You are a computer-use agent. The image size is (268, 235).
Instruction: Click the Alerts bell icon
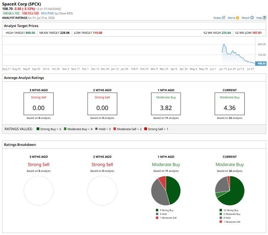pyautogui.click(x=237, y=18)
